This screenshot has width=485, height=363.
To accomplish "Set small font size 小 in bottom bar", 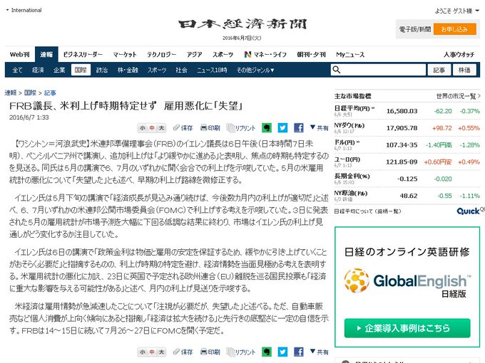I will tap(142, 352).
